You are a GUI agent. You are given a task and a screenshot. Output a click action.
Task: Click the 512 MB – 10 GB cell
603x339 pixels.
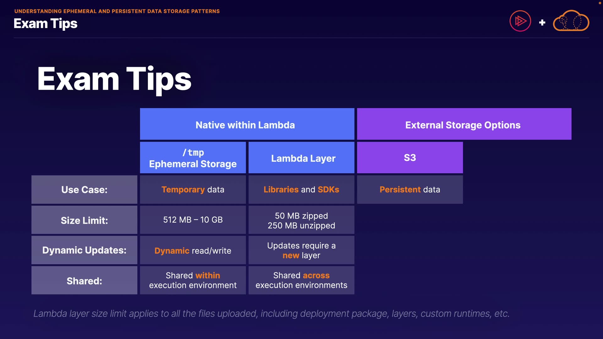click(193, 220)
